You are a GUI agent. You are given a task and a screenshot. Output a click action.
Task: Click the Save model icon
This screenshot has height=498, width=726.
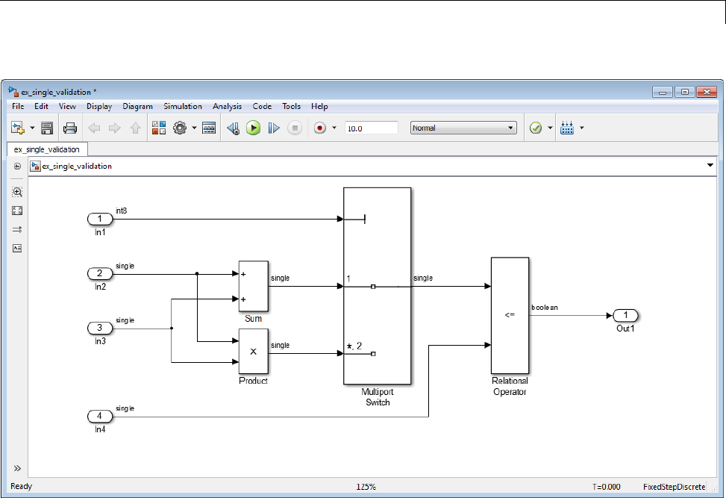[x=46, y=128]
